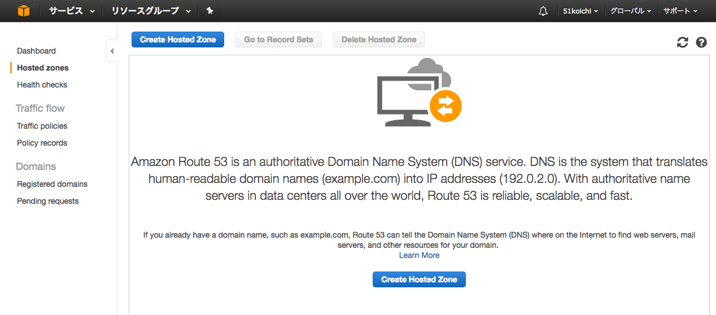This screenshot has height=315, width=716.
Task: Open the AWS console home cube icon
Action: coord(23,11)
